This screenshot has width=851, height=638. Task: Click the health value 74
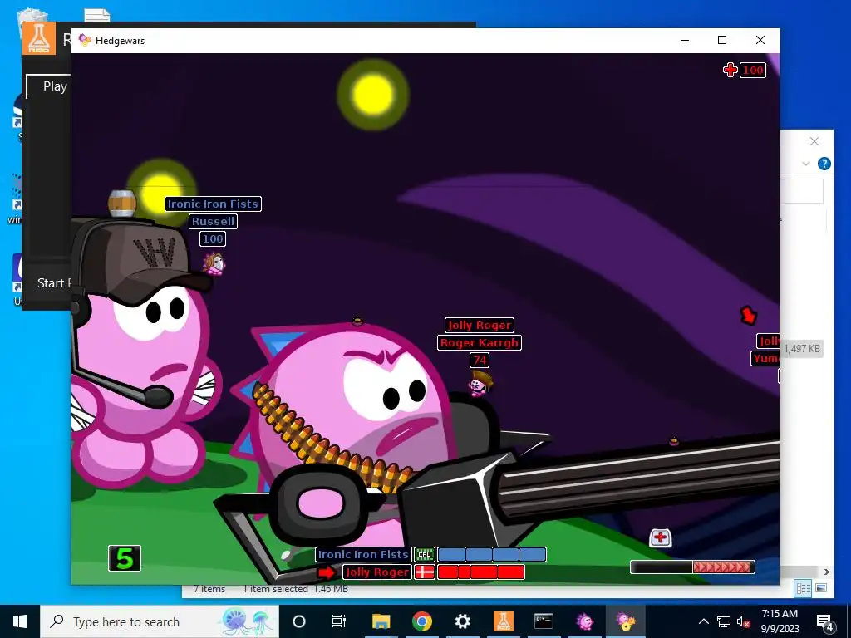click(480, 360)
